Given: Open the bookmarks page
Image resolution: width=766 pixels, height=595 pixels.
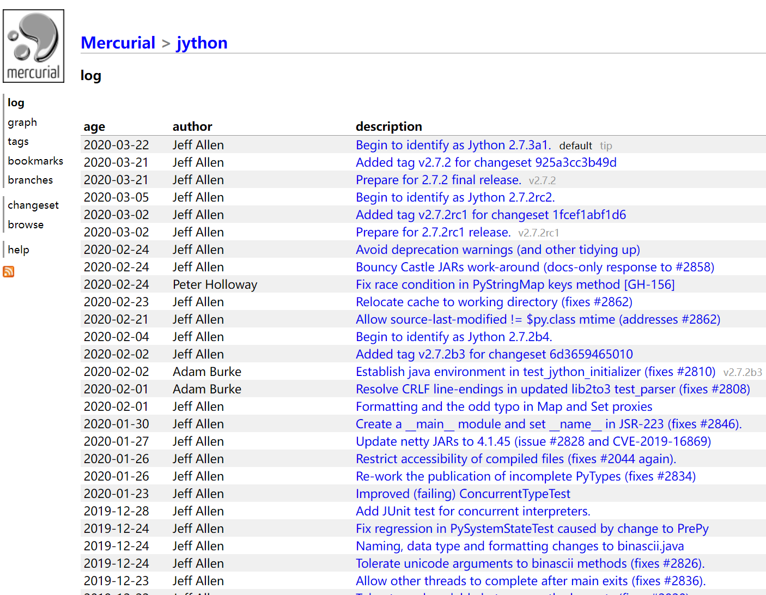Looking at the screenshot, I should [35, 160].
